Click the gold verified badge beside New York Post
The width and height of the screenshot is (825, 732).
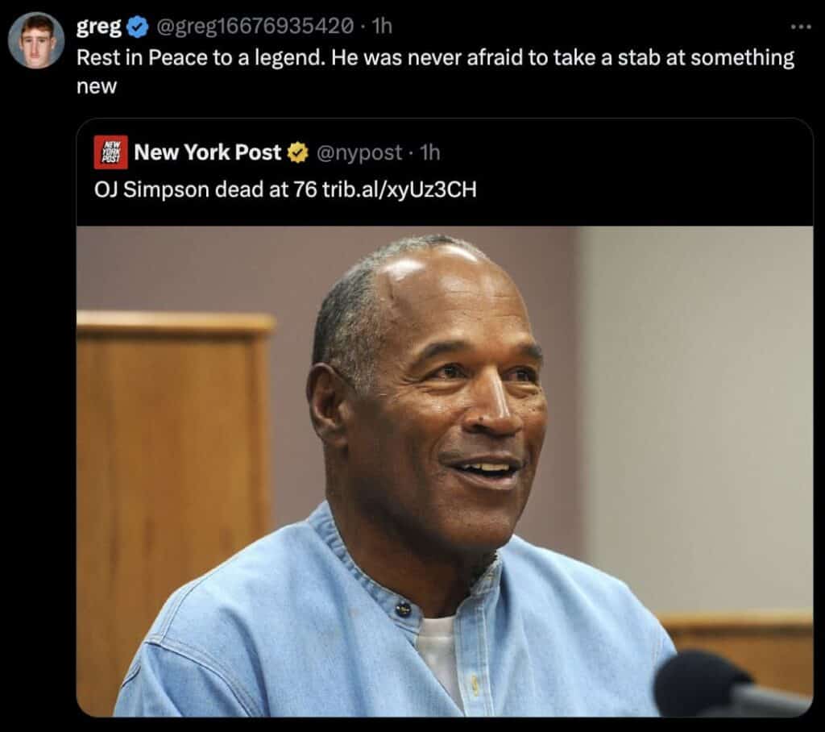(x=298, y=152)
